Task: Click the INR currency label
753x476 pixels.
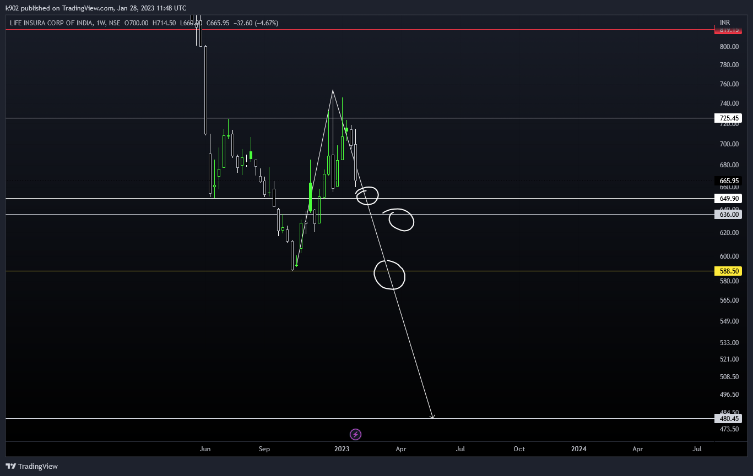Action: point(725,23)
